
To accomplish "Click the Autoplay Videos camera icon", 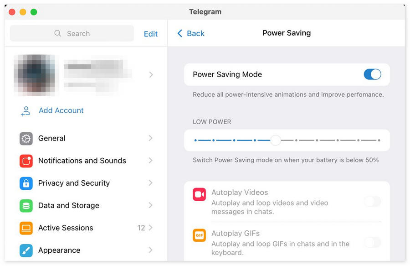I will 199,194.
